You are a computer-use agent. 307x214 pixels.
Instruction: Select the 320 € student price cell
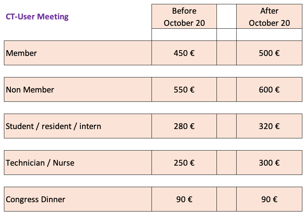coord(269,126)
